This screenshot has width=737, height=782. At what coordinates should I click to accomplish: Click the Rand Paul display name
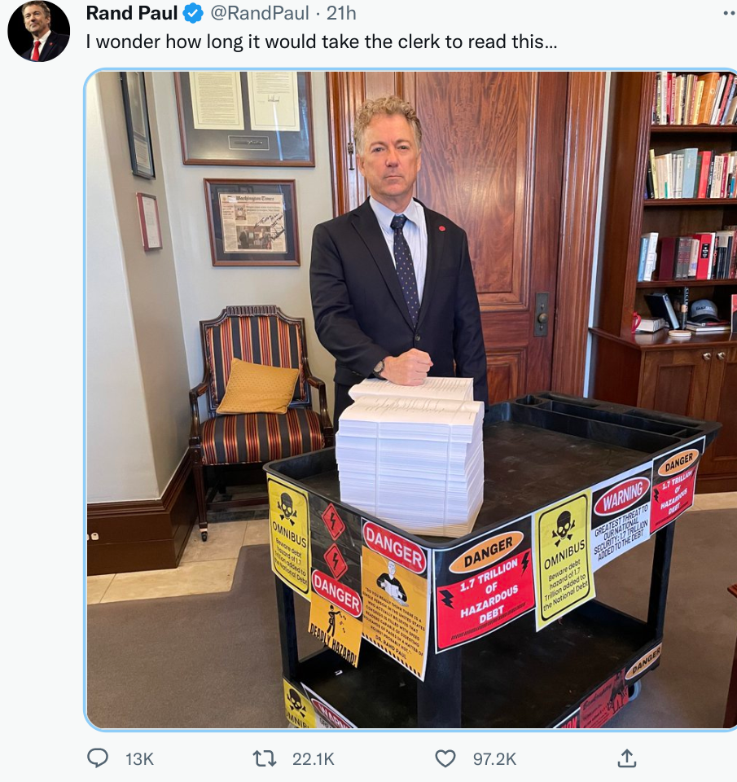[132, 14]
